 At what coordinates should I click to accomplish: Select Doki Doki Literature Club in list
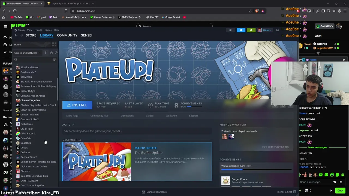tap(34, 176)
